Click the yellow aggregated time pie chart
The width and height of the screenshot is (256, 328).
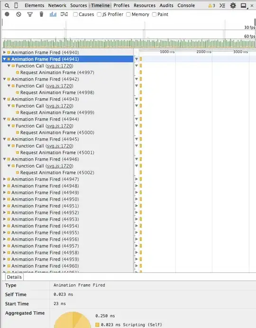click(x=73, y=320)
